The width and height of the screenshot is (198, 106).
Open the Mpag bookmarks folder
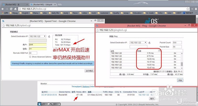(14, 13)
